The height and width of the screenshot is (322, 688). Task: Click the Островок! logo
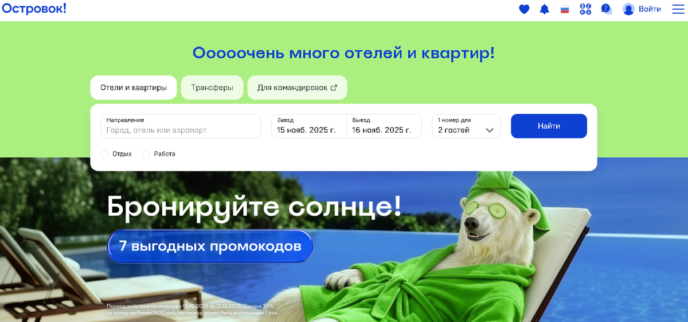tap(34, 8)
